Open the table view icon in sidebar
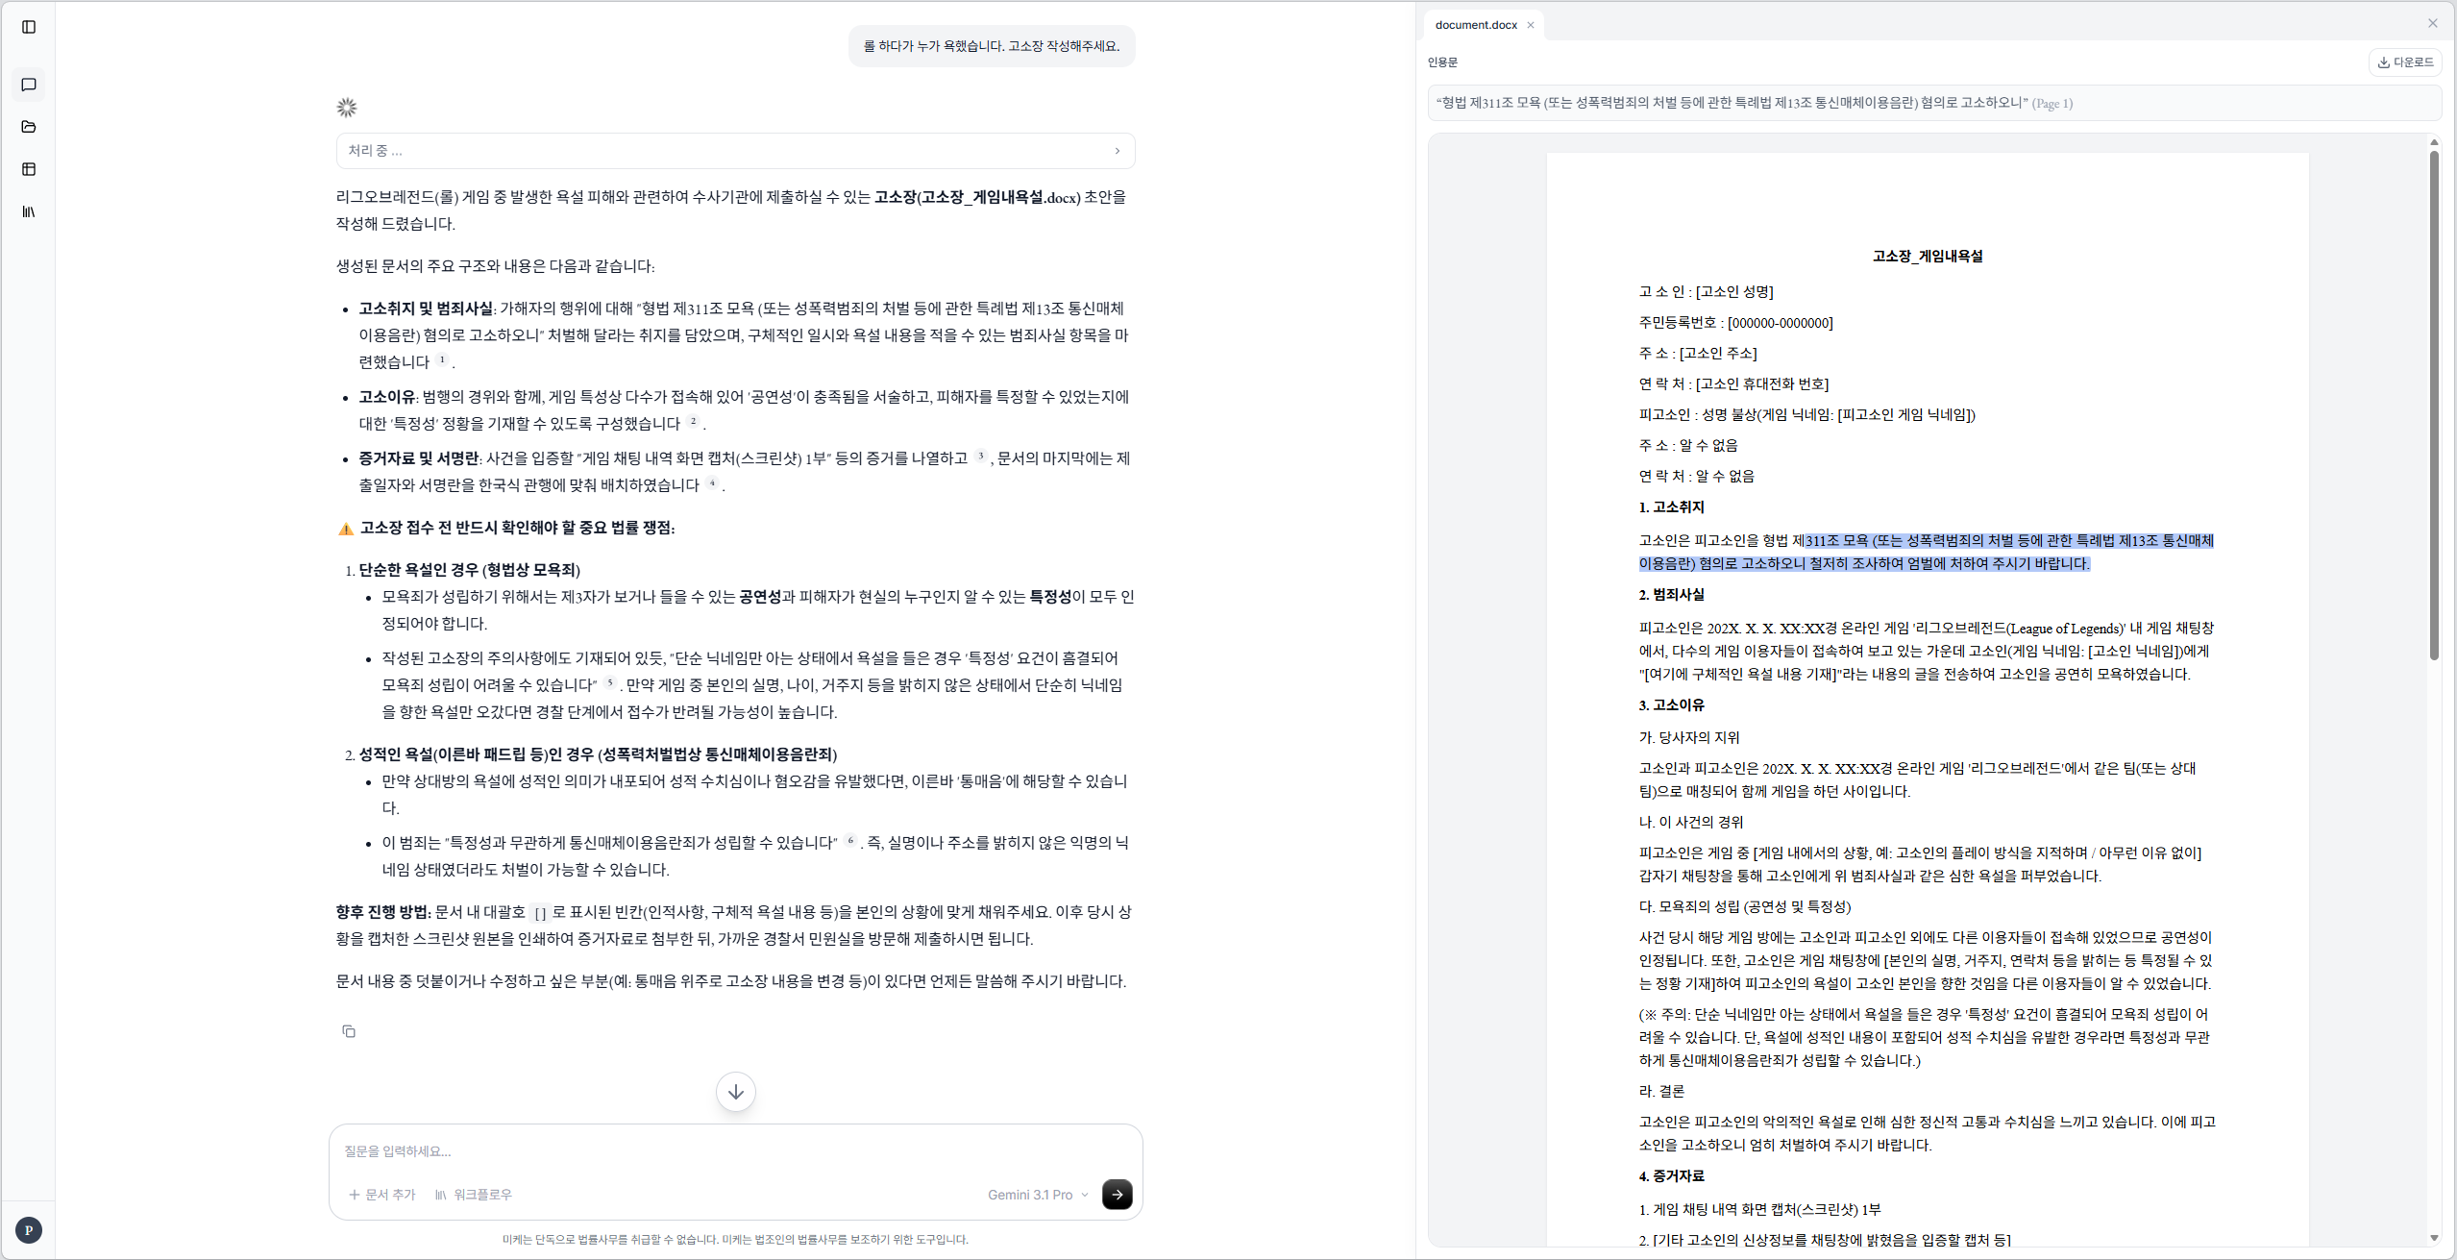 (29, 169)
